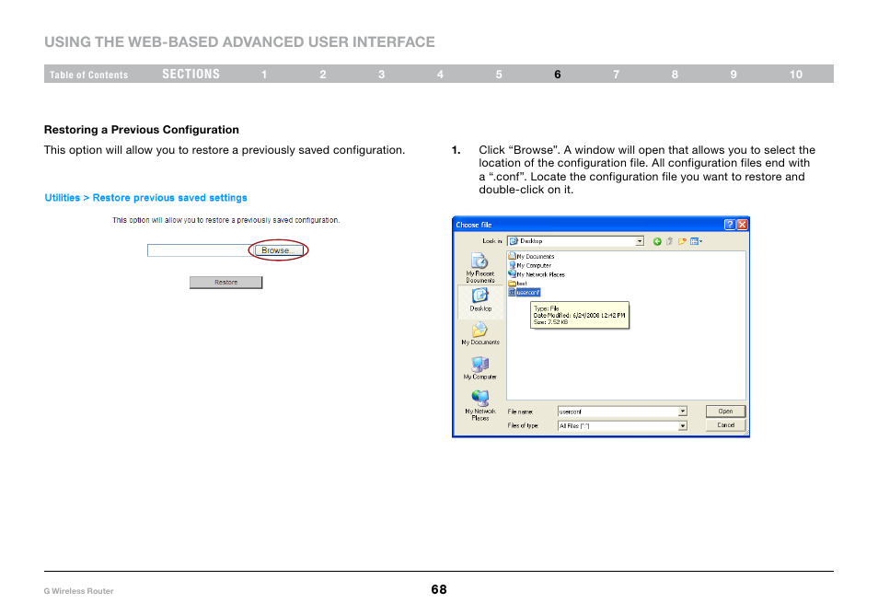The height and width of the screenshot is (615, 878).
Task: Click the Open button
Action: tap(725, 412)
